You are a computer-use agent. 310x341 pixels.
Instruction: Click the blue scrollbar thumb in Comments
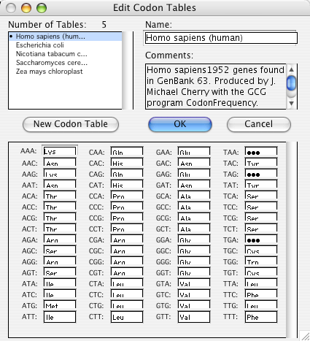[x=291, y=83]
